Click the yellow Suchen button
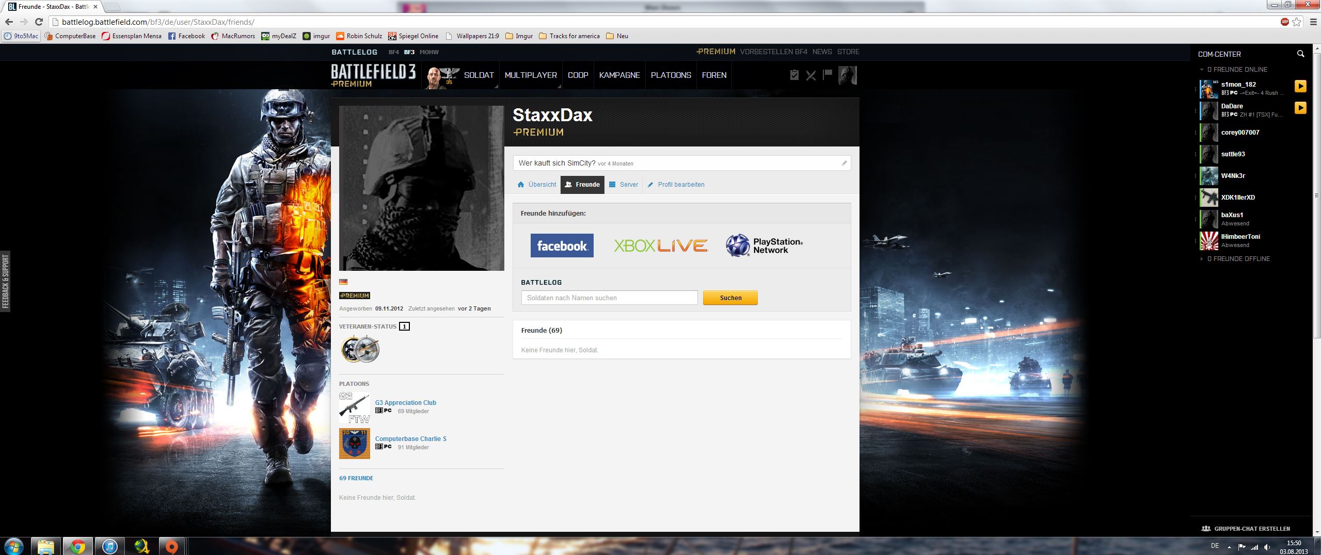The height and width of the screenshot is (555, 1321). [x=730, y=298]
